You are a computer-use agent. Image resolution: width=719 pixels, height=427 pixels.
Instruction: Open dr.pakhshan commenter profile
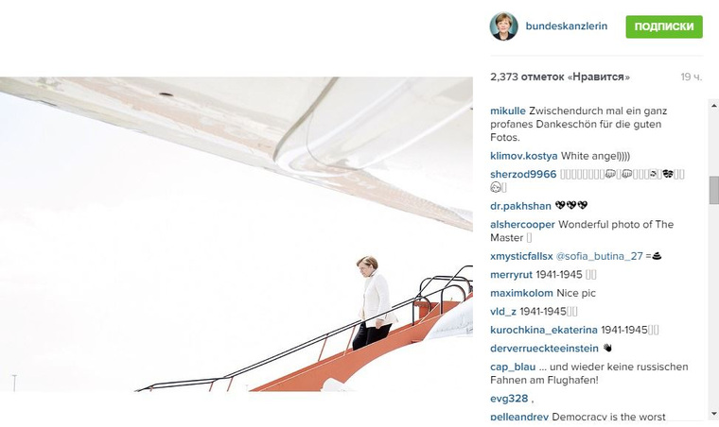(520, 206)
